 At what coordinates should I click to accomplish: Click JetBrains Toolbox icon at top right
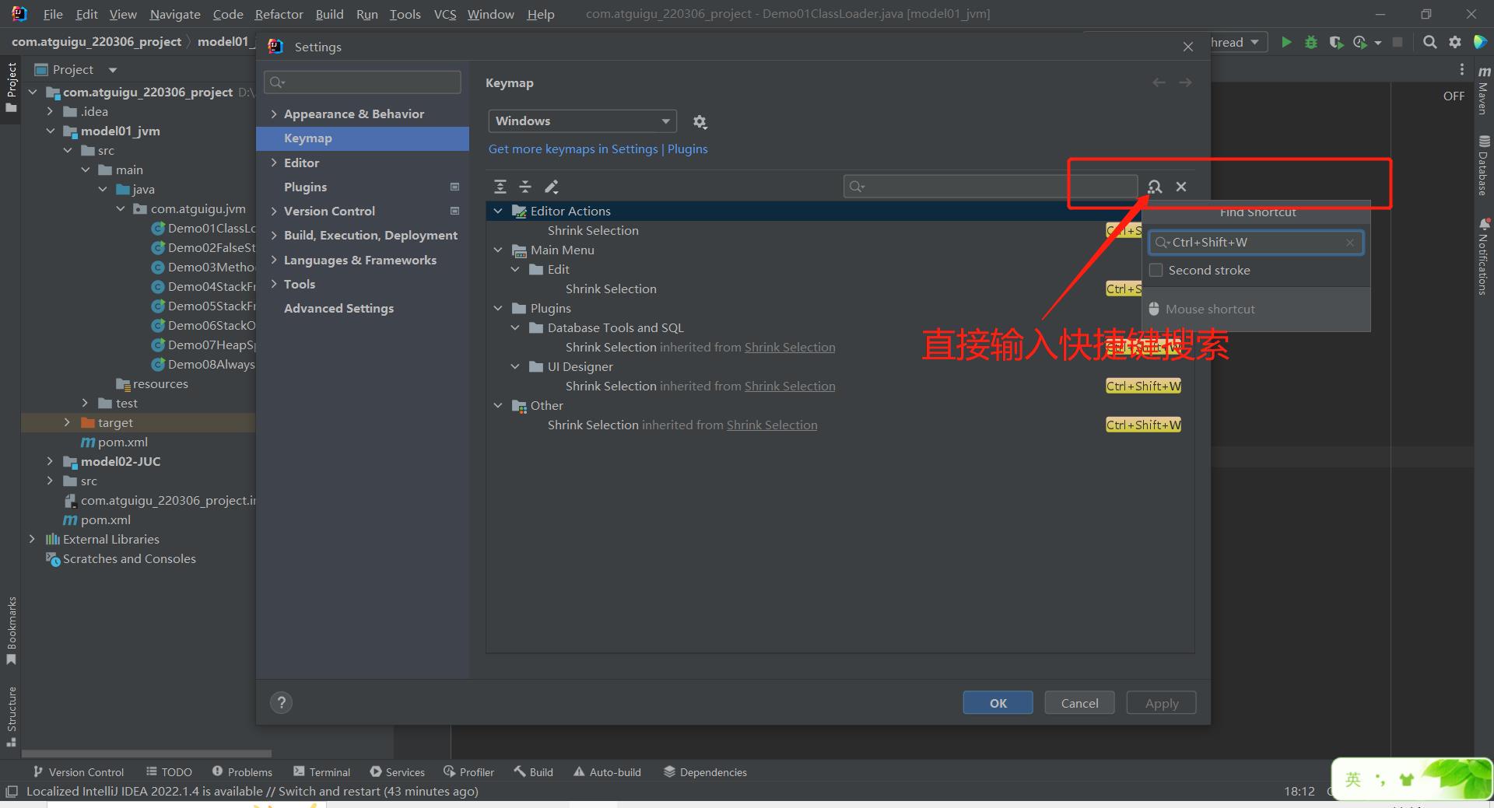[x=1480, y=42]
